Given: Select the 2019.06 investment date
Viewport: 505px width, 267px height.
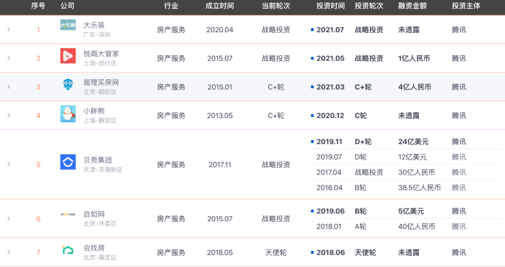Looking at the screenshot, I should tap(331, 211).
